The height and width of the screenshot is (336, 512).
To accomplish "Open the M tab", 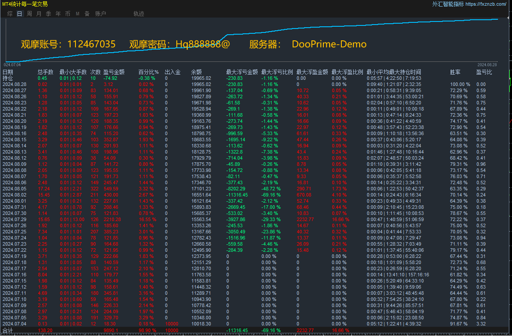I will click(78, 14).
